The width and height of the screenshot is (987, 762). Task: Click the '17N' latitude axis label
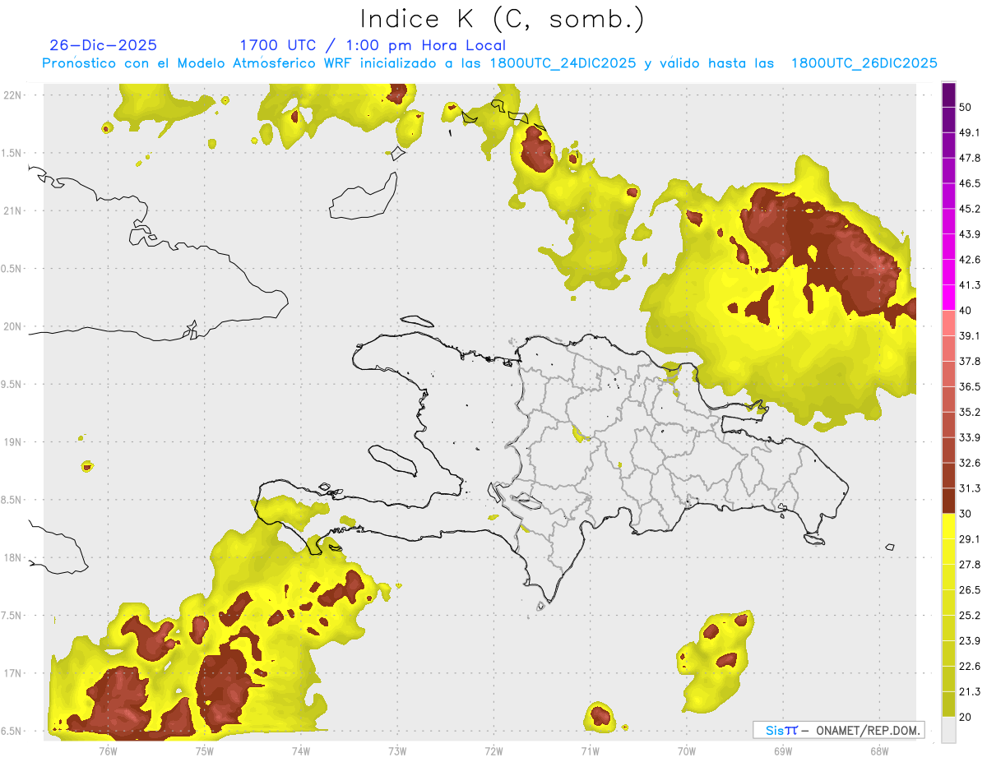12,673
